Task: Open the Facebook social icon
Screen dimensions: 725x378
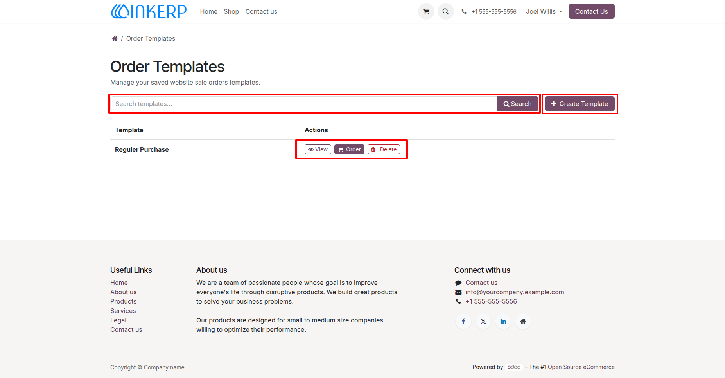Action: pyautogui.click(x=463, y=321)
